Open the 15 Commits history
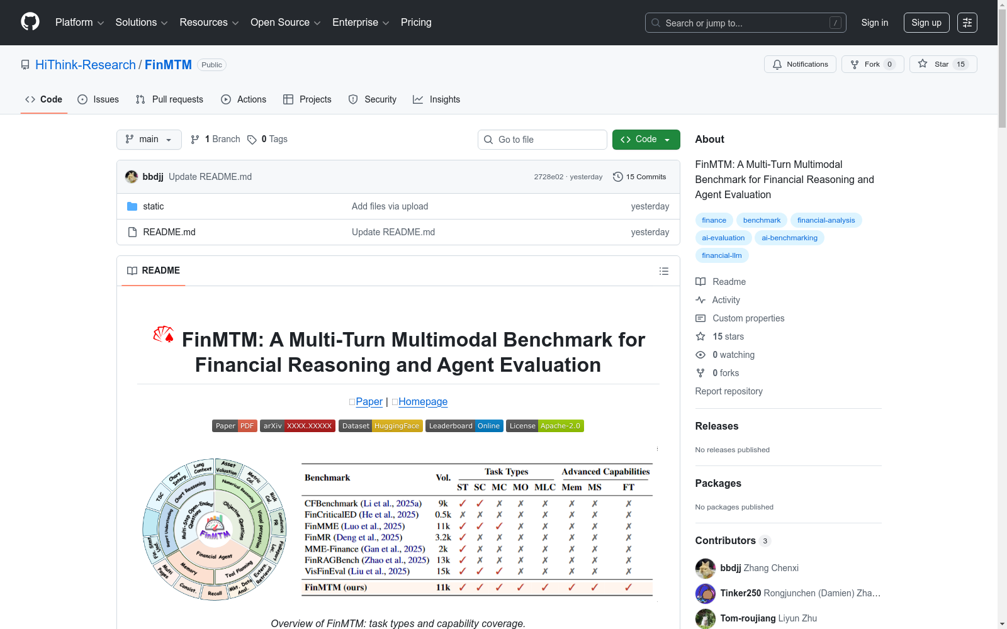1007x629 pixels. (639, 177)
